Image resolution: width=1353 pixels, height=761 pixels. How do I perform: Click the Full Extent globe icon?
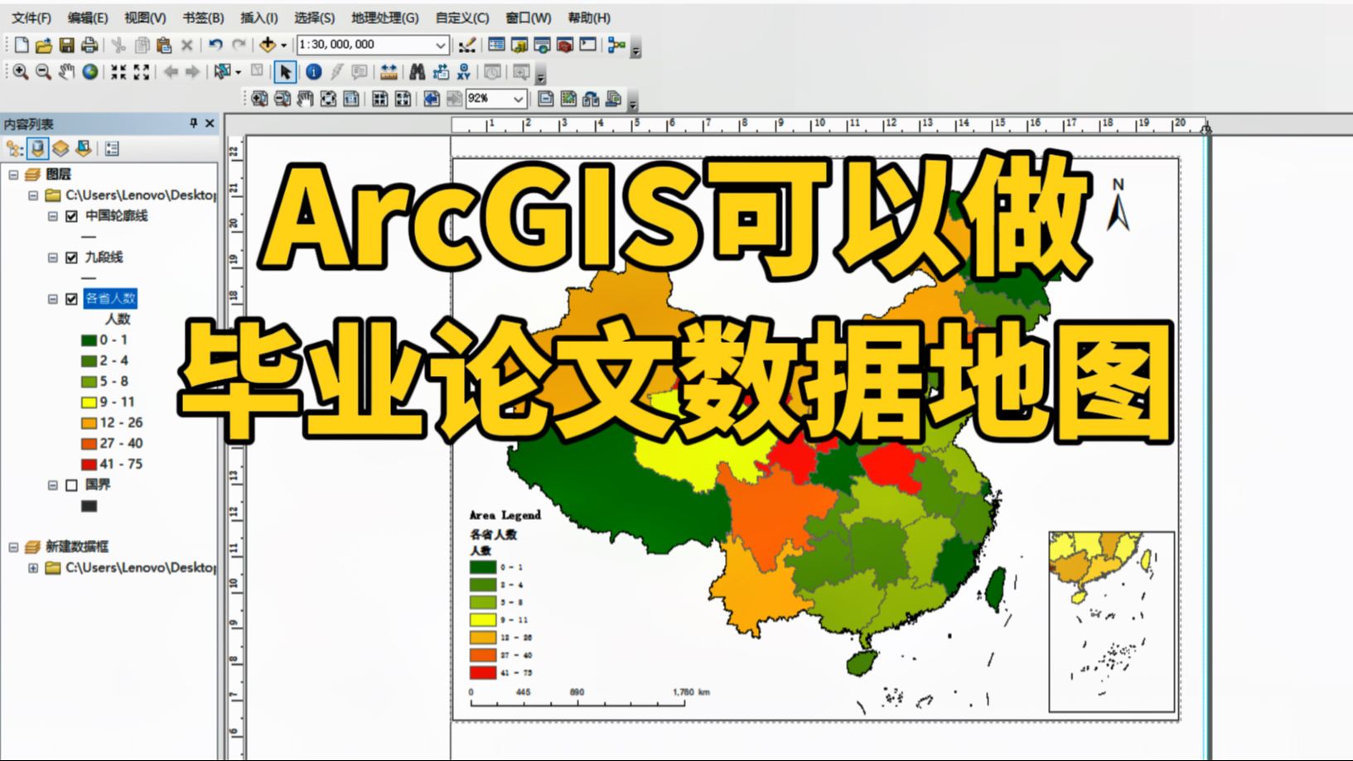pos(89,72)
